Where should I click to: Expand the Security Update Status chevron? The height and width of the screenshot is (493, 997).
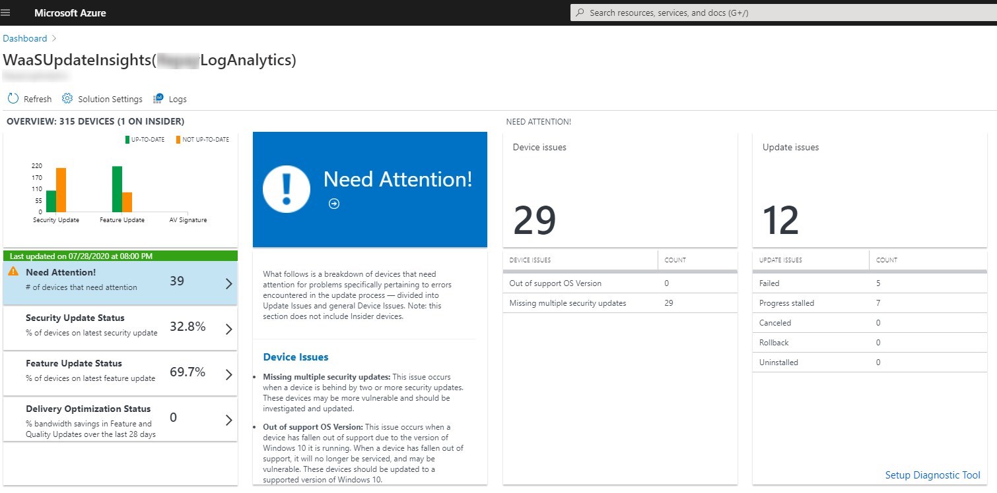(x=228, y=330)
